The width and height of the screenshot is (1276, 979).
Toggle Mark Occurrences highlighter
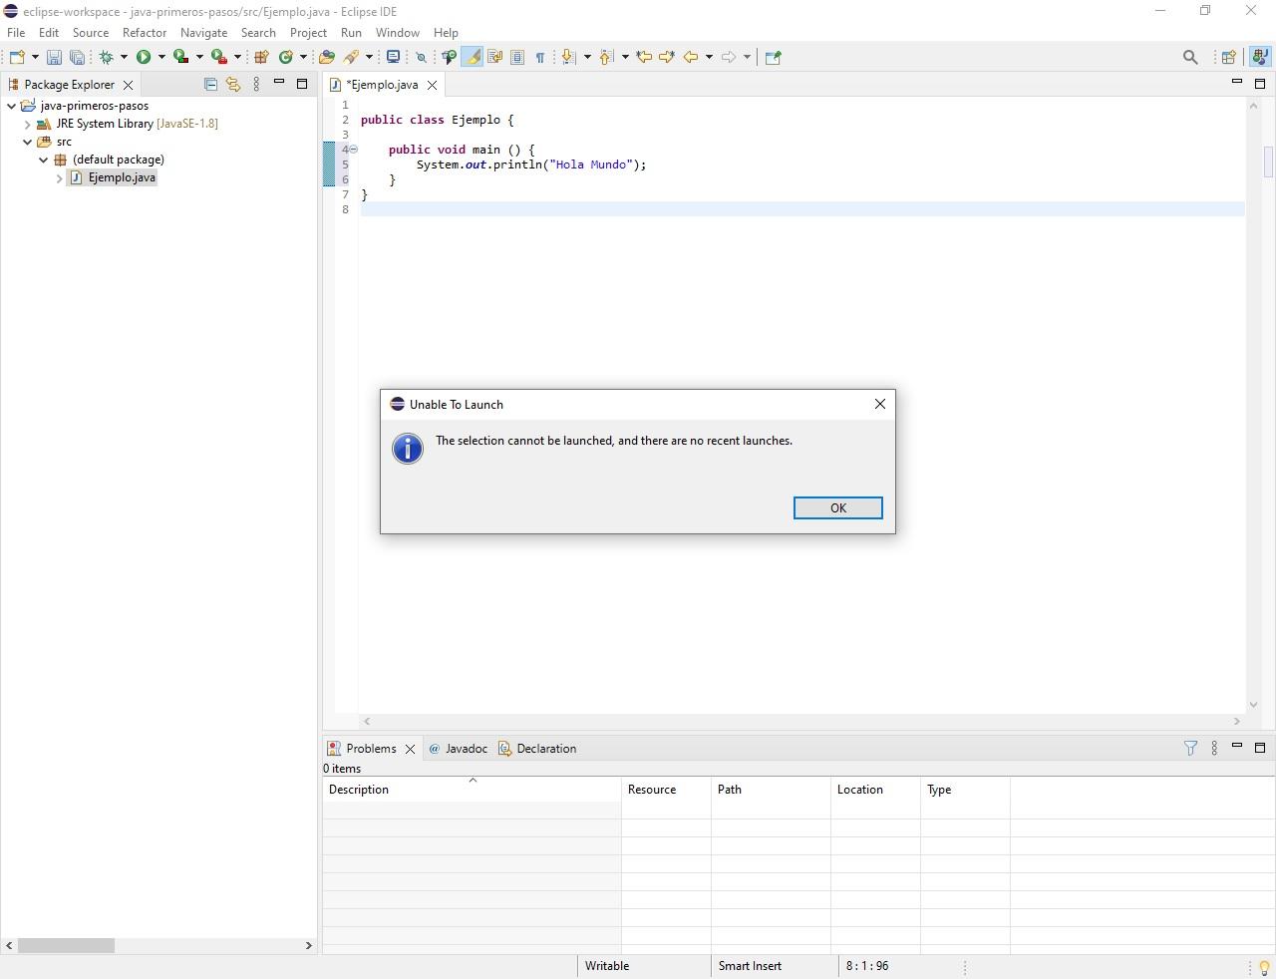(x=473, y=57)
